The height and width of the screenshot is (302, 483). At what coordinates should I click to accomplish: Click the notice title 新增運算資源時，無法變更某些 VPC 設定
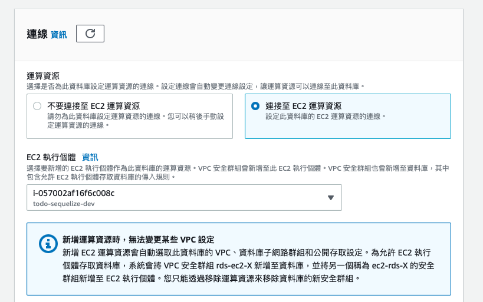[x=138, y=240]
